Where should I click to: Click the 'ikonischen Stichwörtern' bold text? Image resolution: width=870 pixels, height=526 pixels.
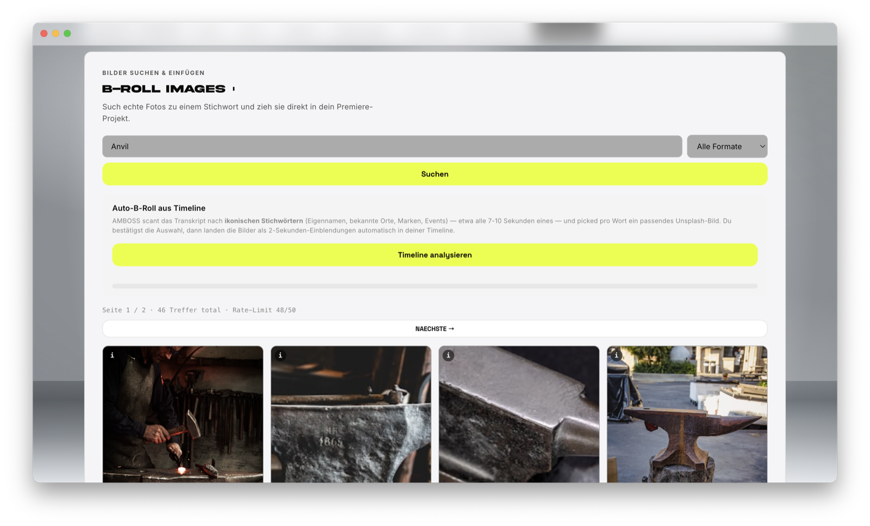[x=264, y=221]
